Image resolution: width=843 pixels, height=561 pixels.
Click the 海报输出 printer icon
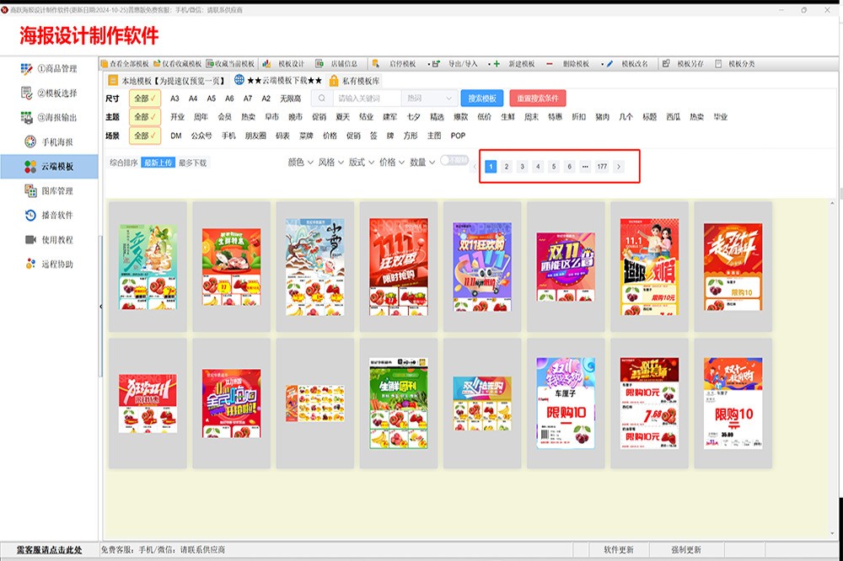26,117
